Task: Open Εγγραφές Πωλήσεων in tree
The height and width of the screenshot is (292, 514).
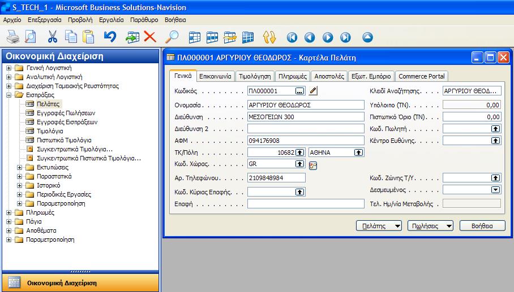Action: (x=66, y=113)
